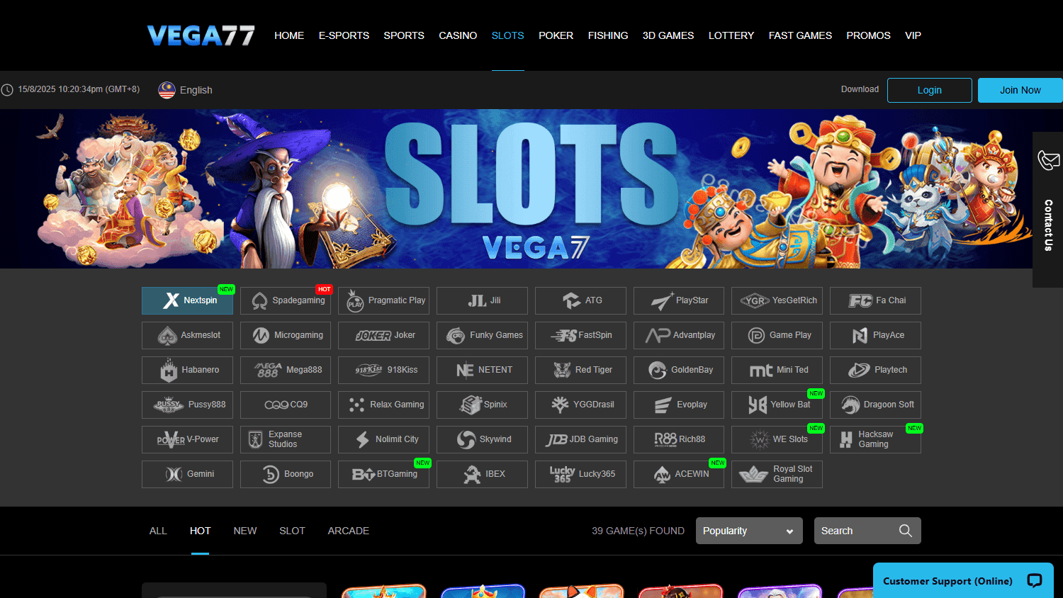The width and height of the screenshot is (1063, 598).
Task: Open the Customer Support chat bubble icon
Action: [x=1034, y=580]
